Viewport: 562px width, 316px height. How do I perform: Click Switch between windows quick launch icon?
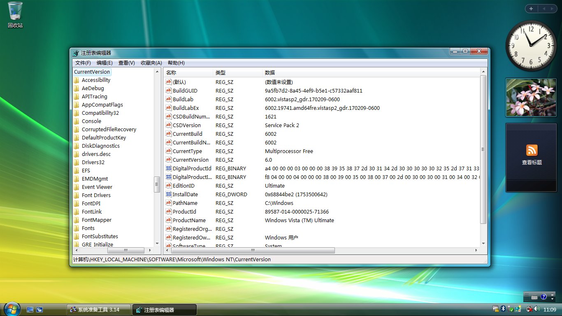tap(39, 309)
